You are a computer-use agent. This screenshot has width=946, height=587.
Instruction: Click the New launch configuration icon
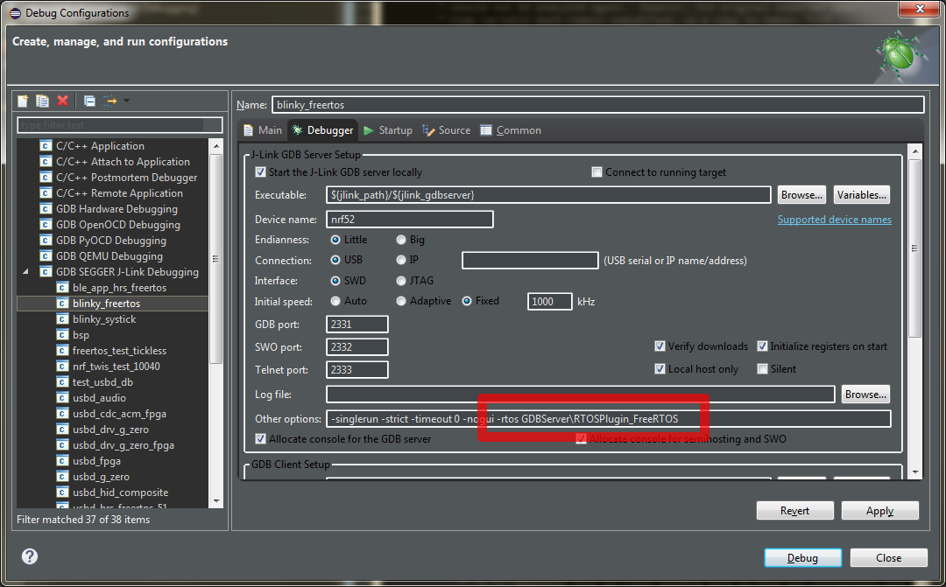(x=23, y=101)
